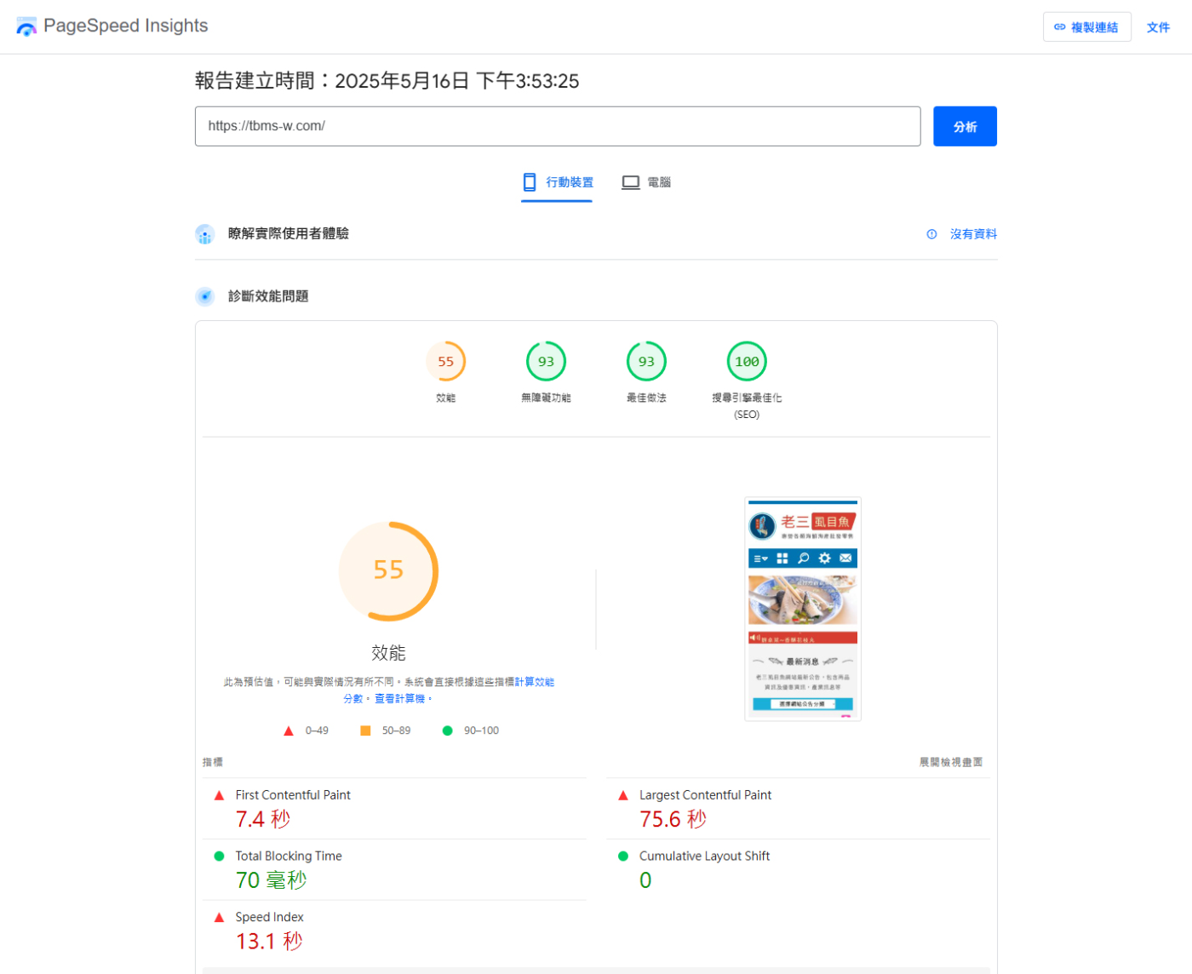Click the 診斷效能問題 section icon
The image size is (1192, 974).
pyautogui.click(x=205, y=296)
